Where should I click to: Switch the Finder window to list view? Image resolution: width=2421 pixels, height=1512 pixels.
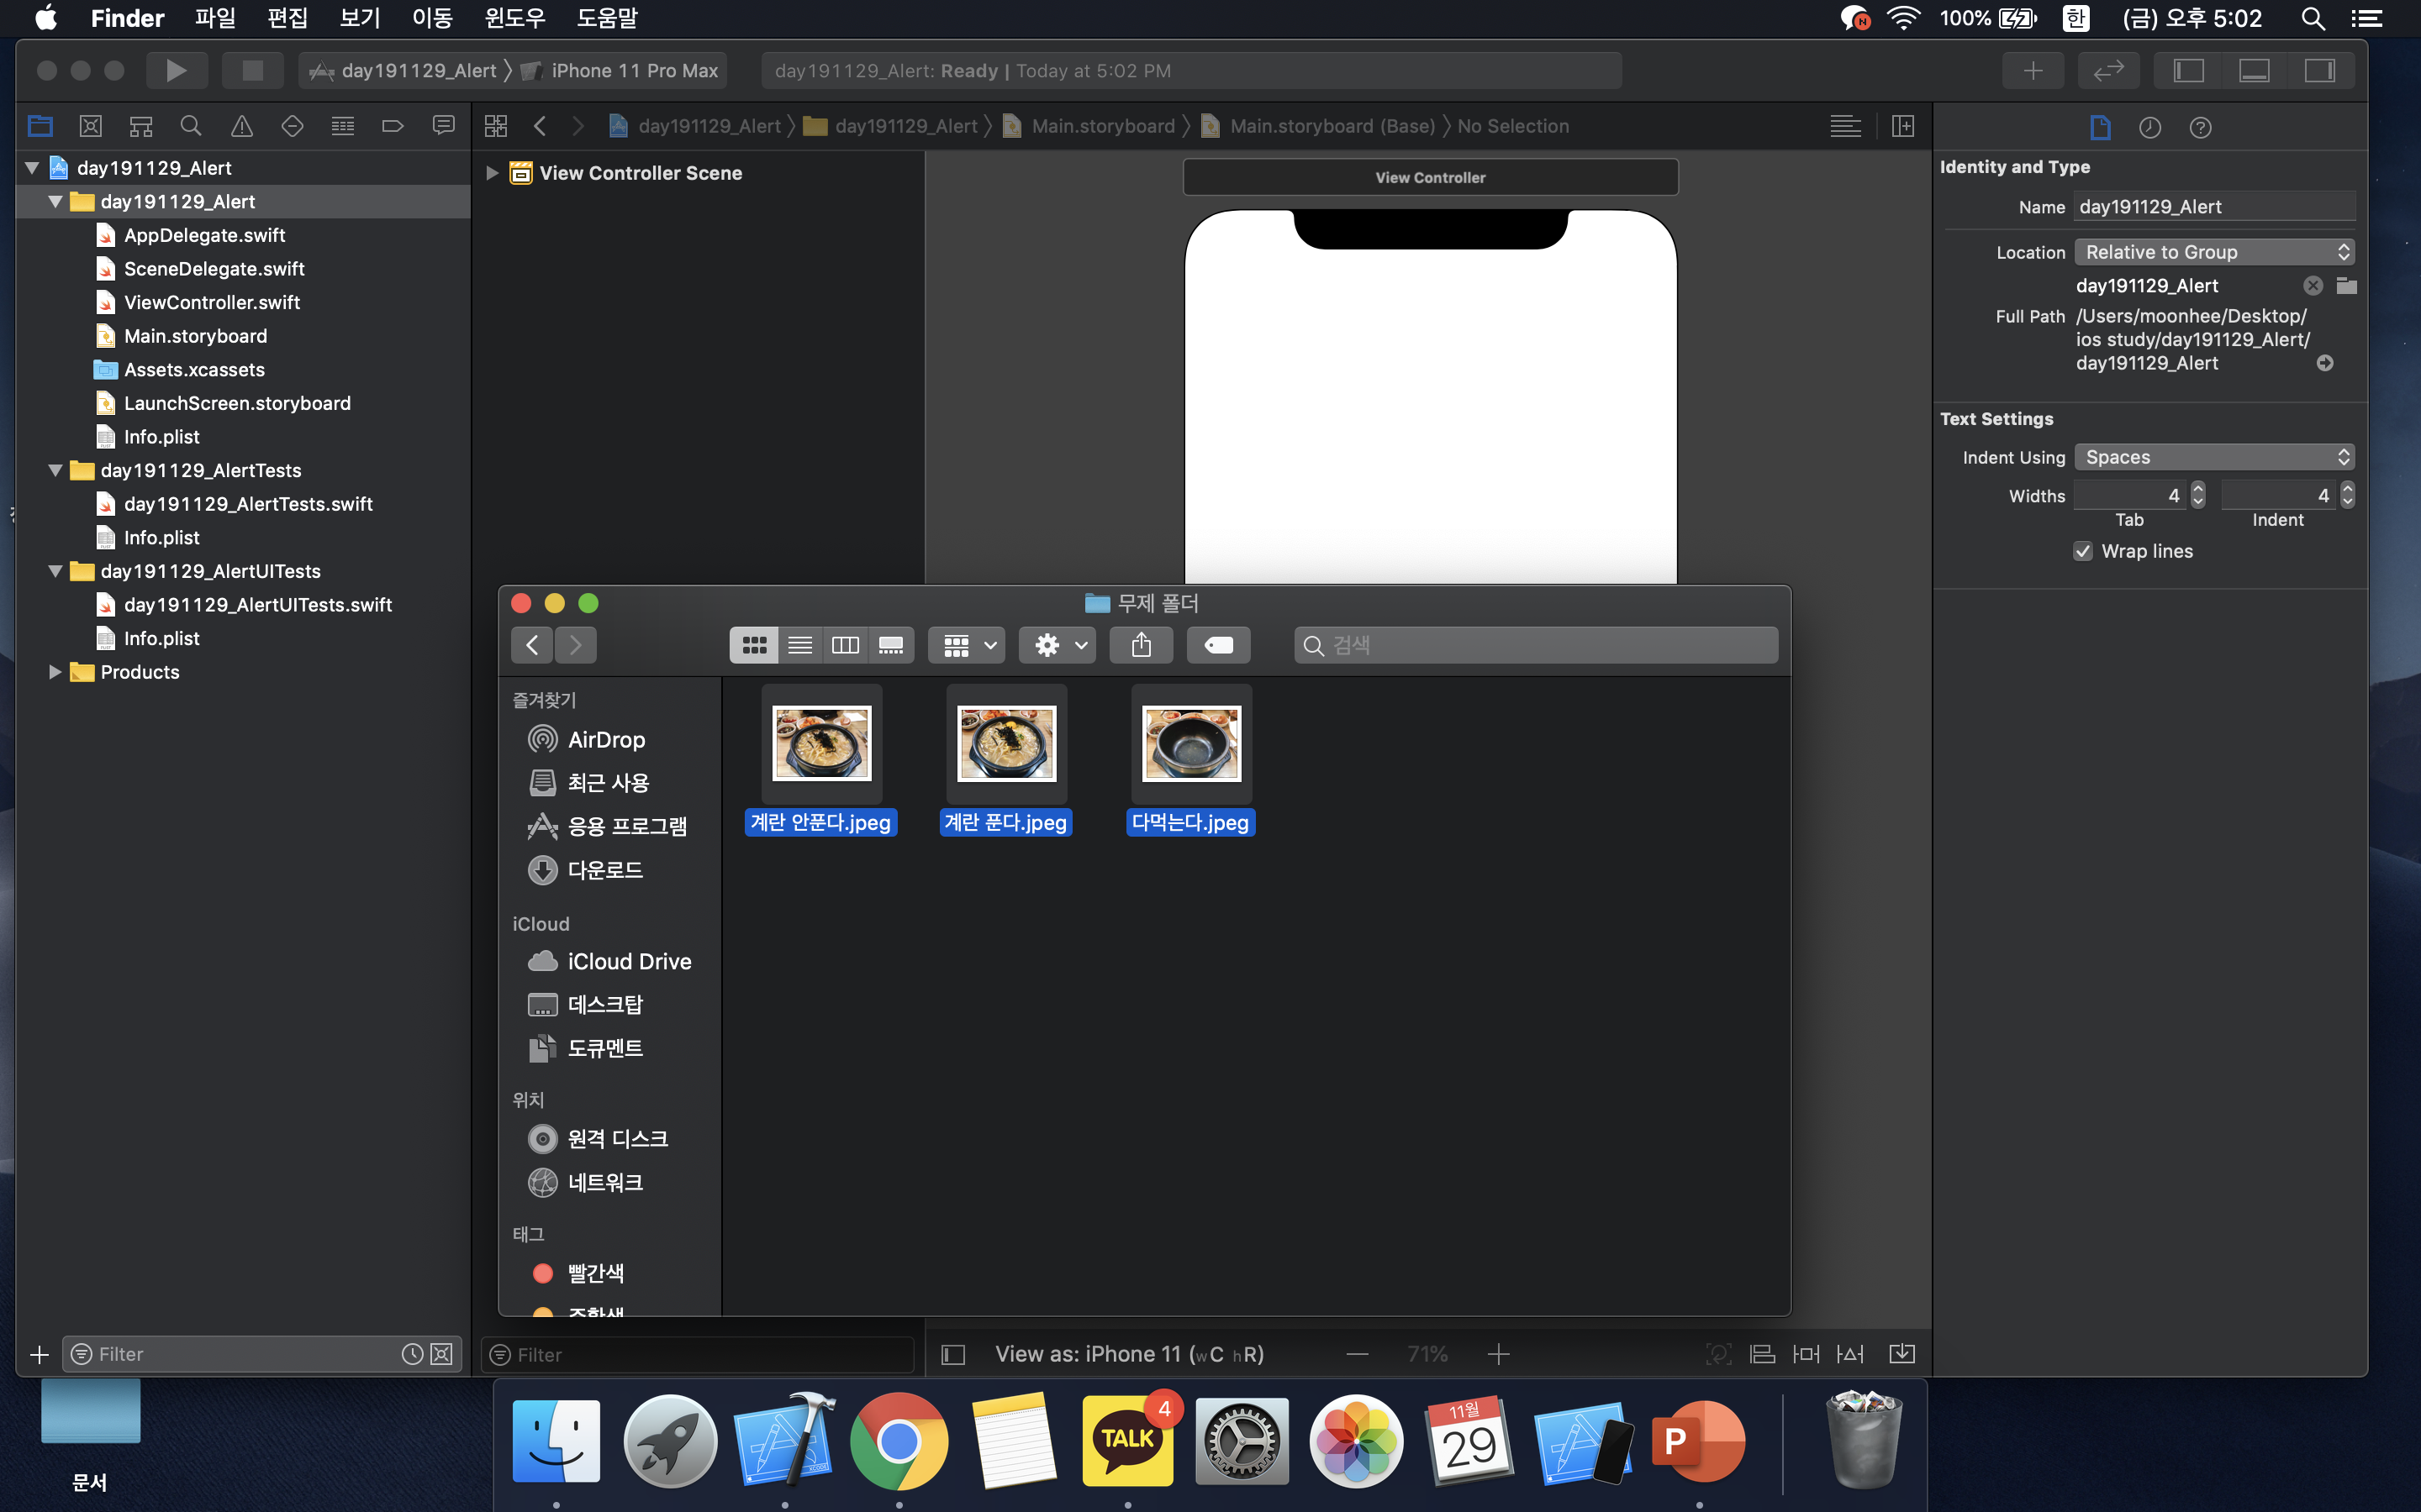point(799,645)
